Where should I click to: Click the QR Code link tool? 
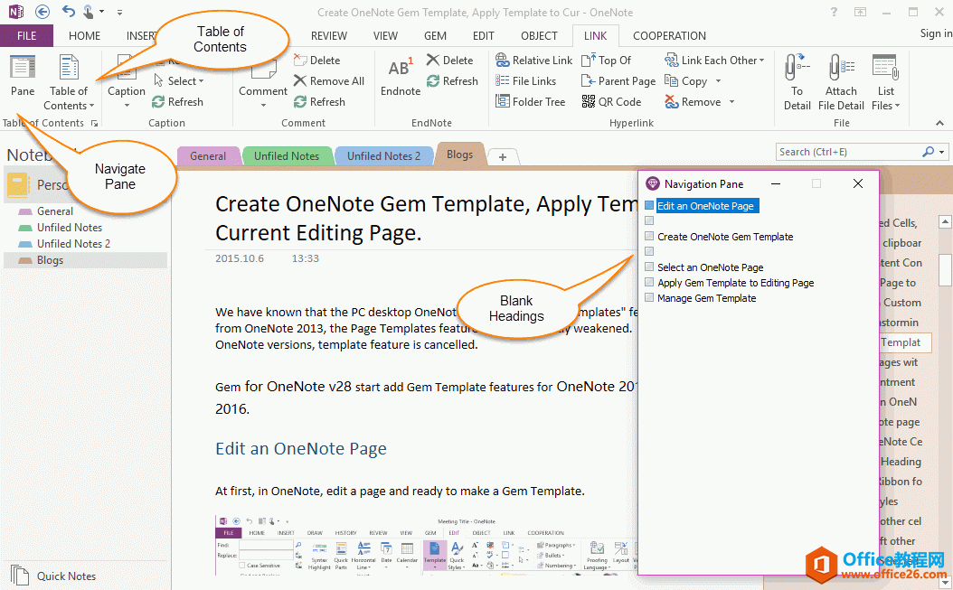point(613,101)
